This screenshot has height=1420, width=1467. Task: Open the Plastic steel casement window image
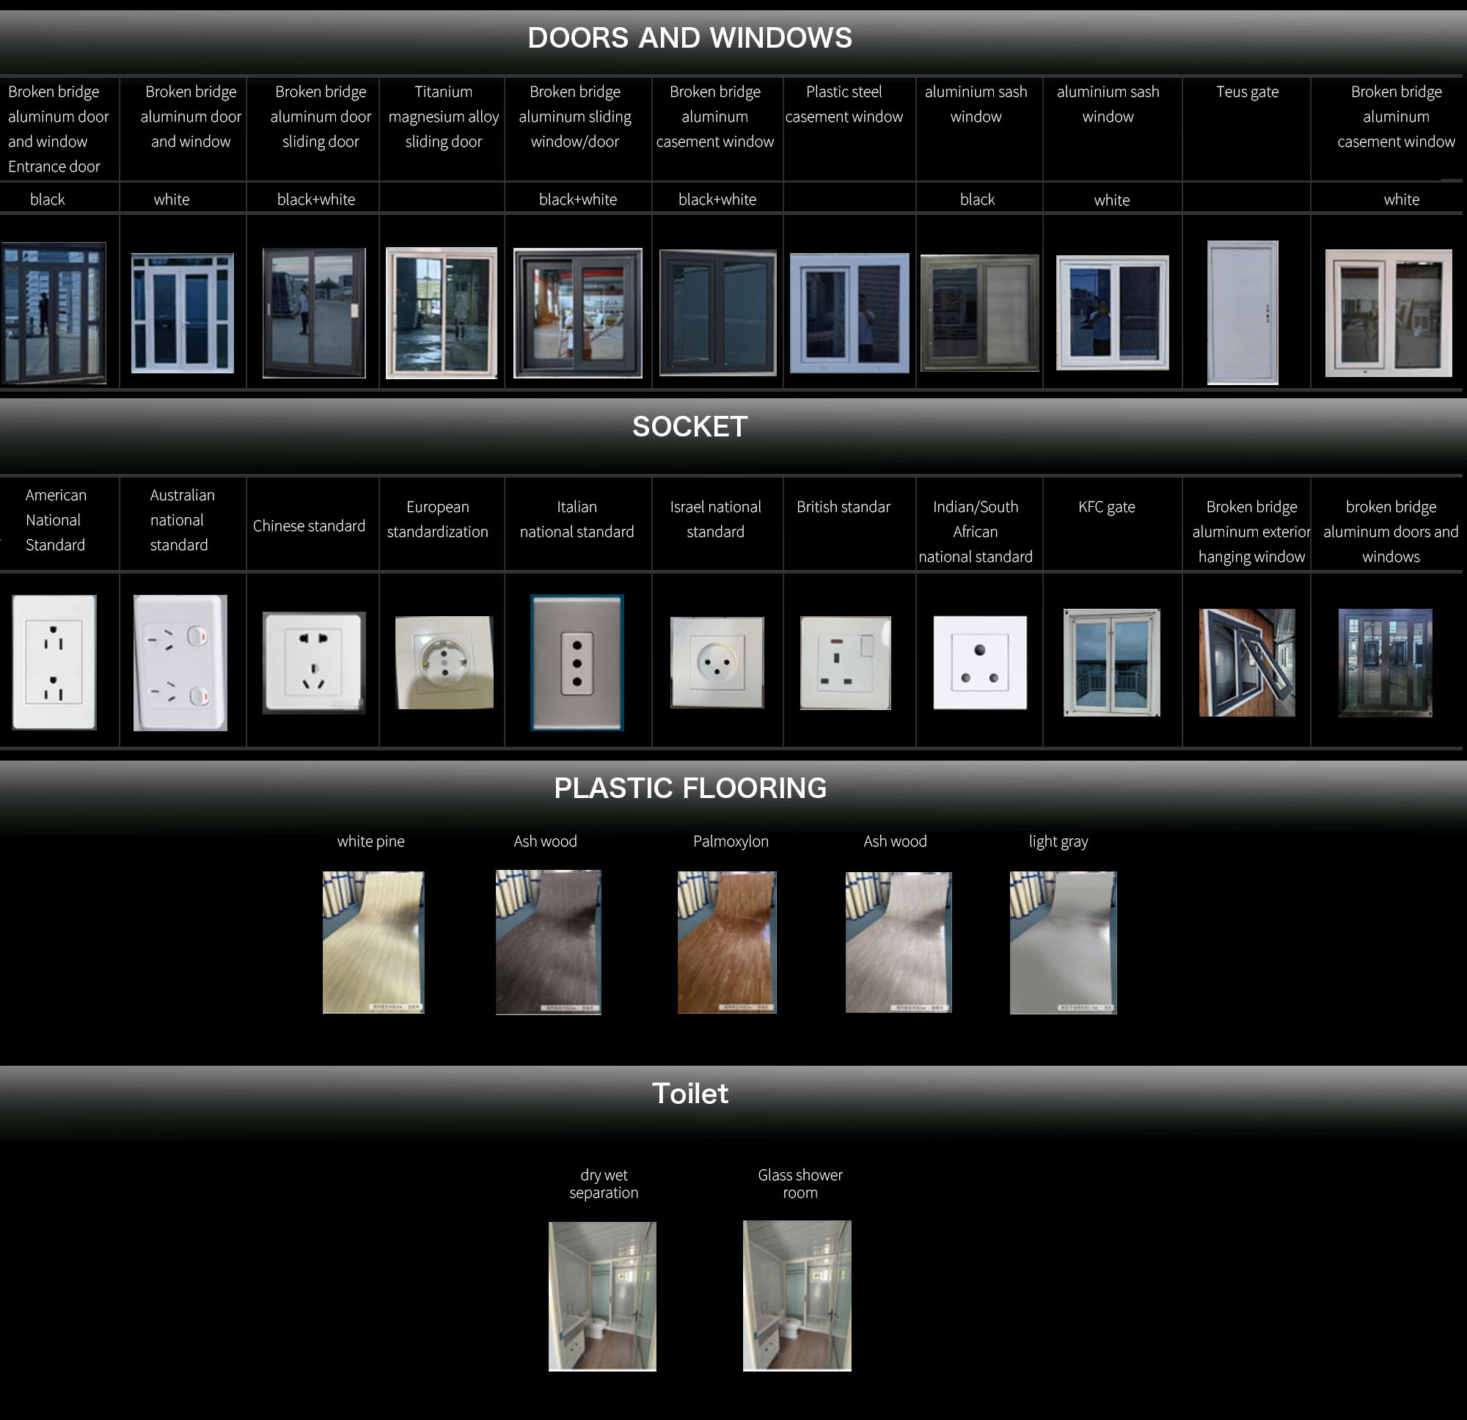pyautogui.click(x=849, y=313)
